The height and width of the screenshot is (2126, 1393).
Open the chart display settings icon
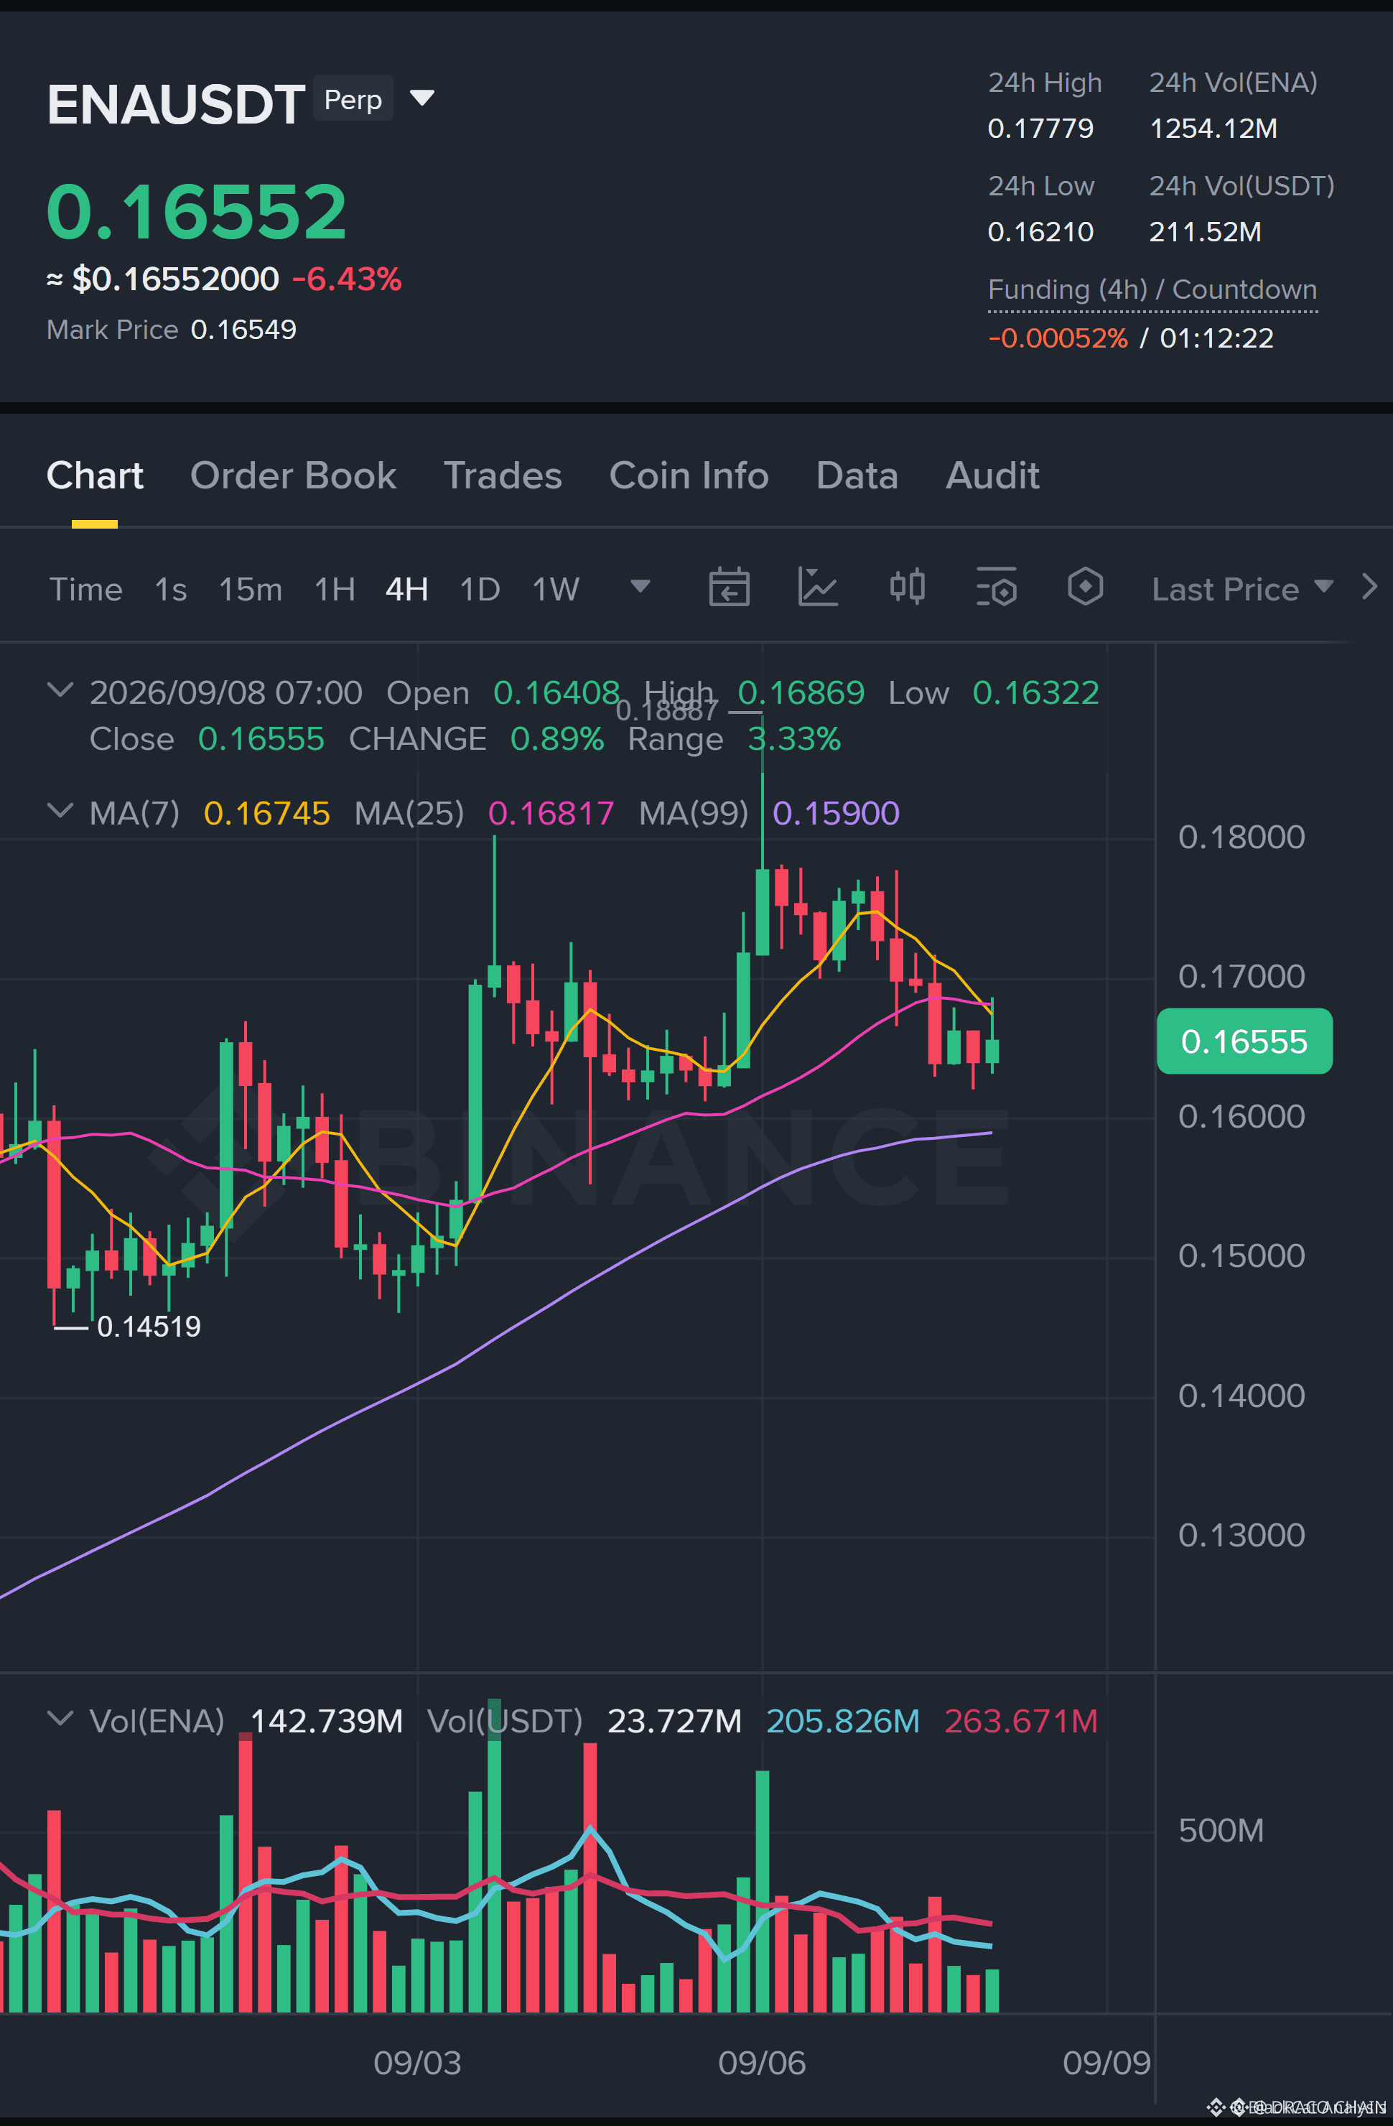click(997, 588)
